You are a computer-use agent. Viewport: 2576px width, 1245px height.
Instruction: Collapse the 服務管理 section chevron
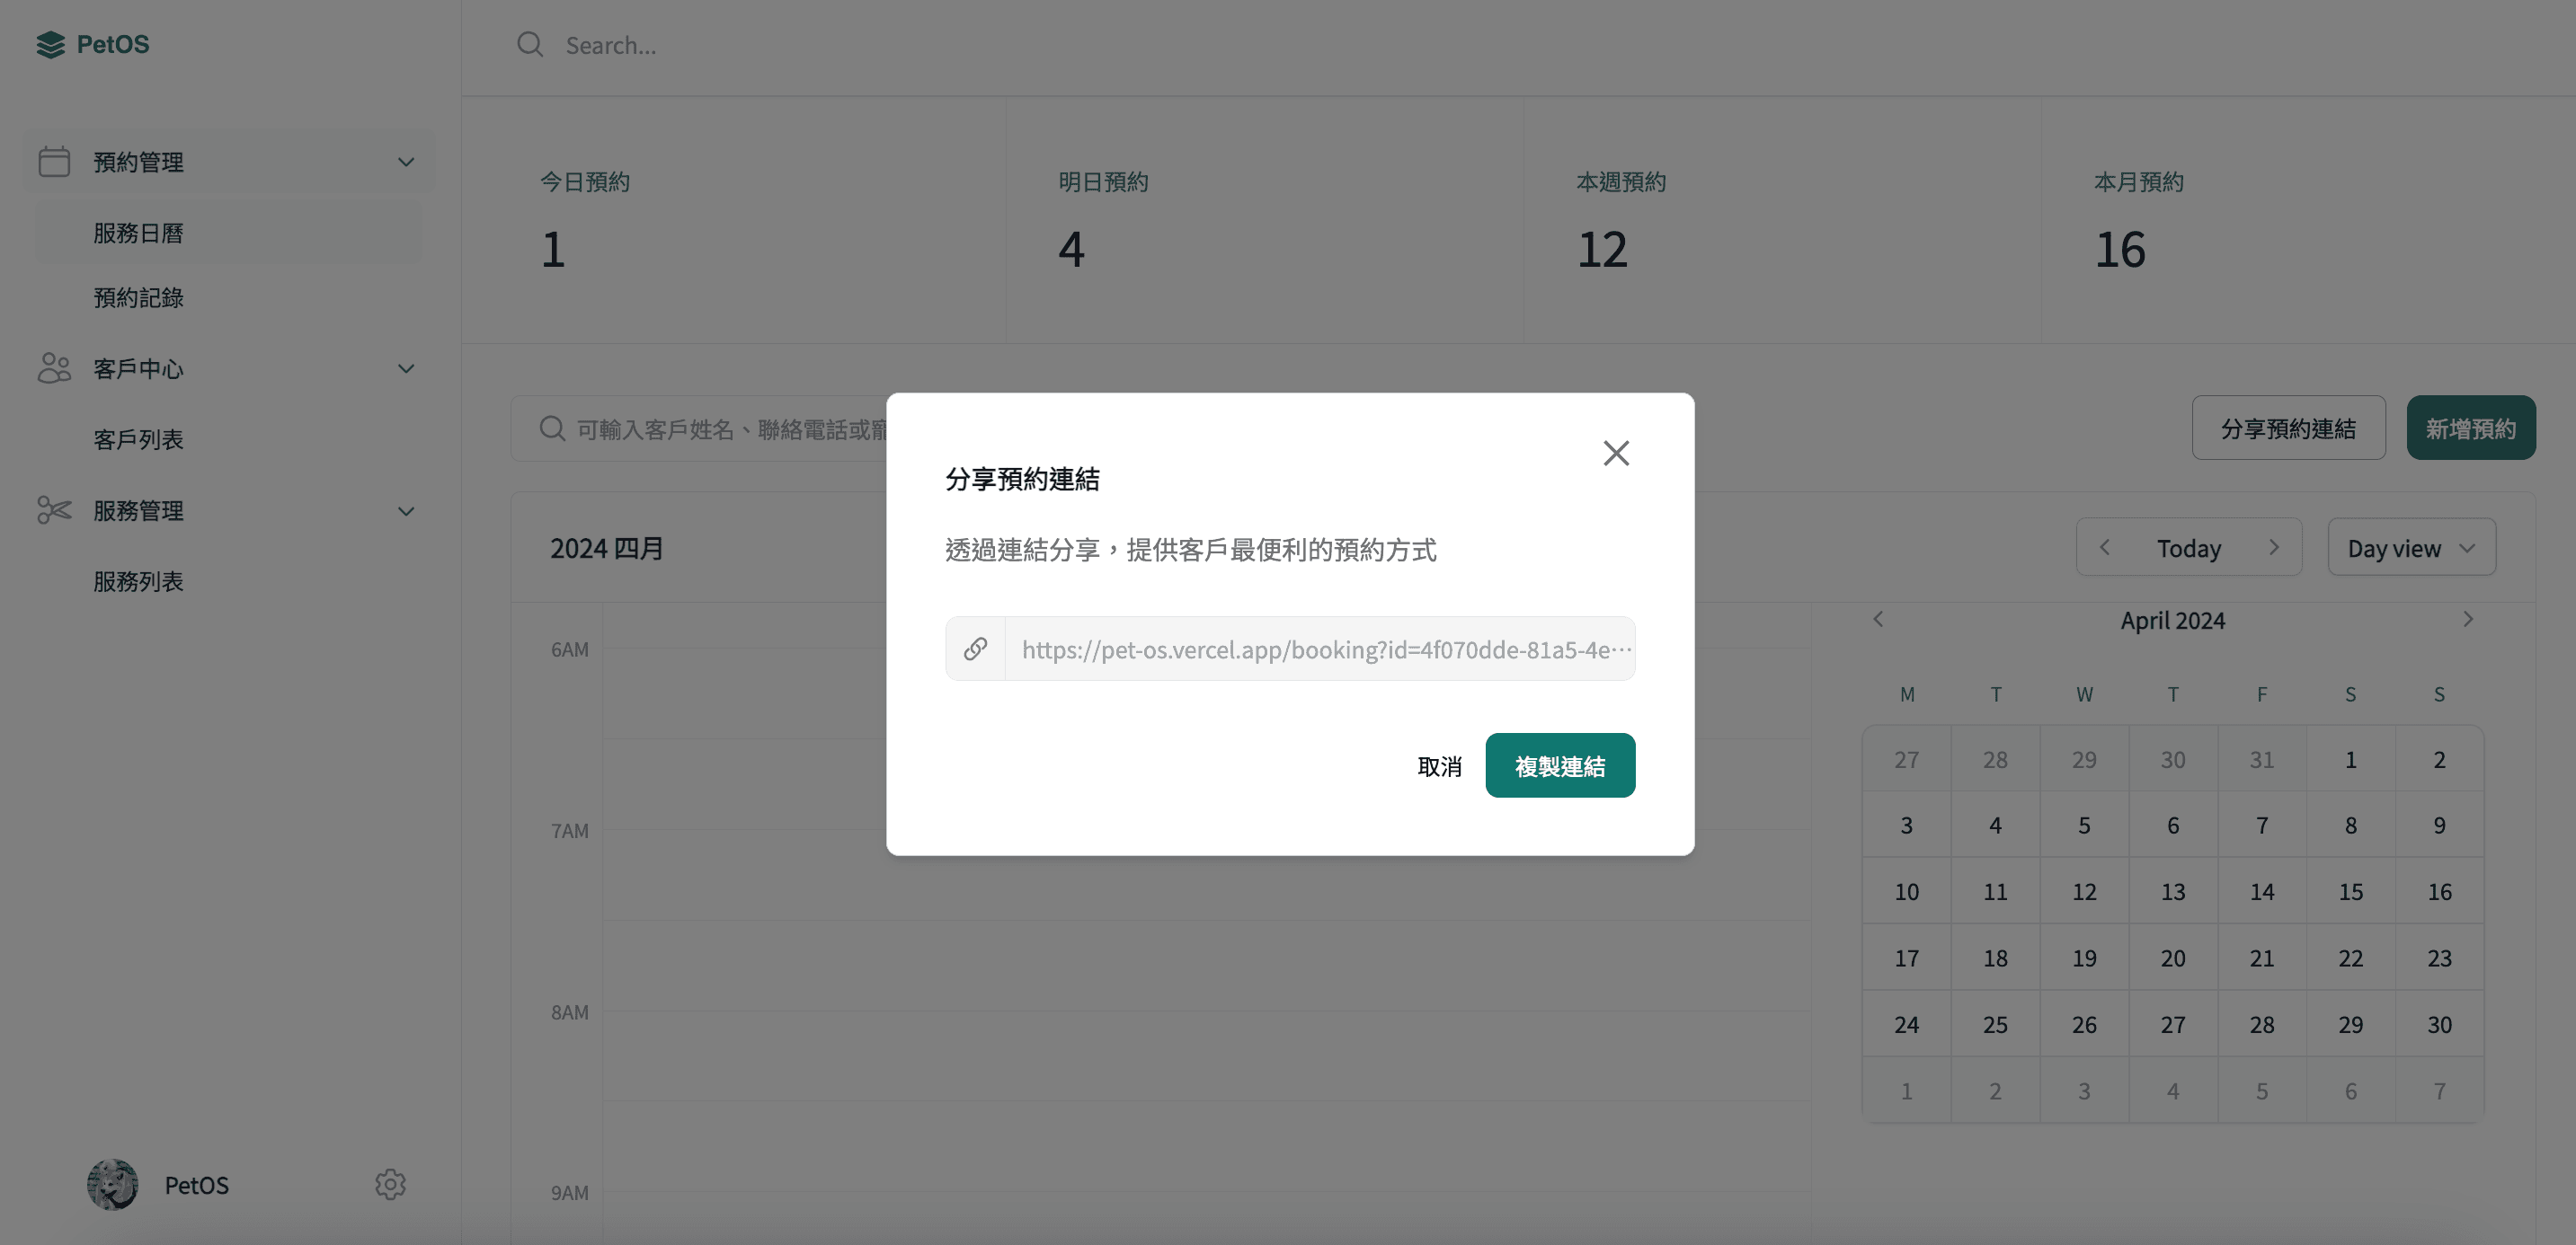tap(406, 512)
